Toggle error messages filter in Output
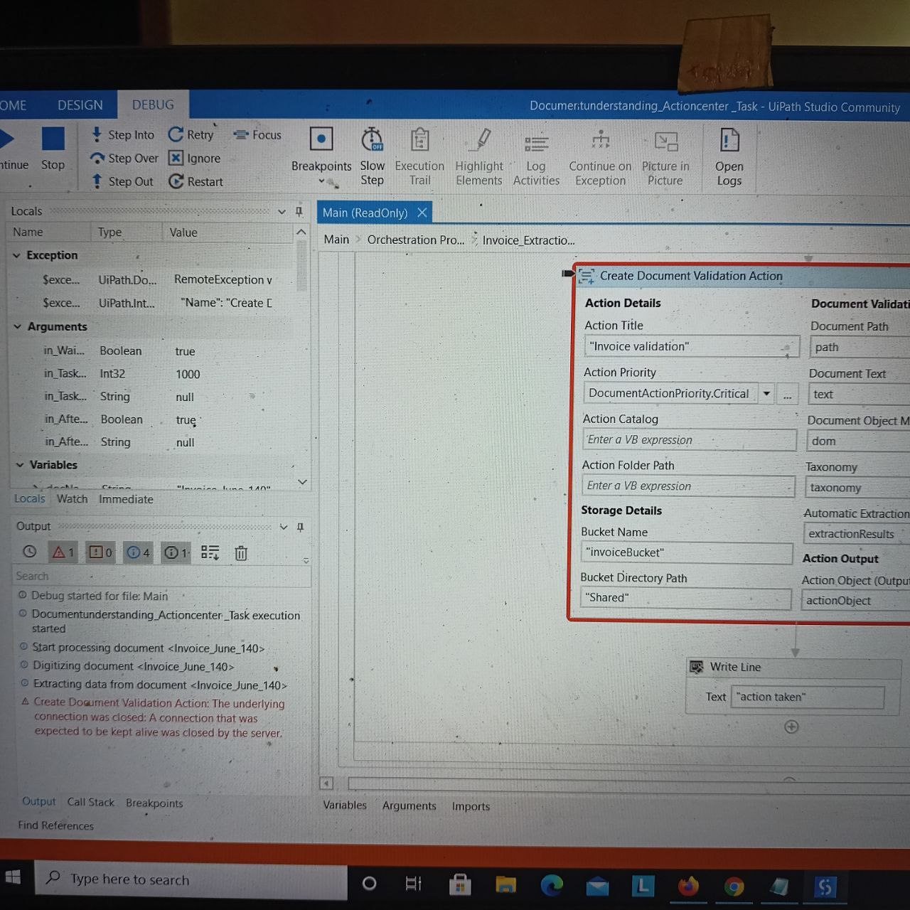 point(63,552)
